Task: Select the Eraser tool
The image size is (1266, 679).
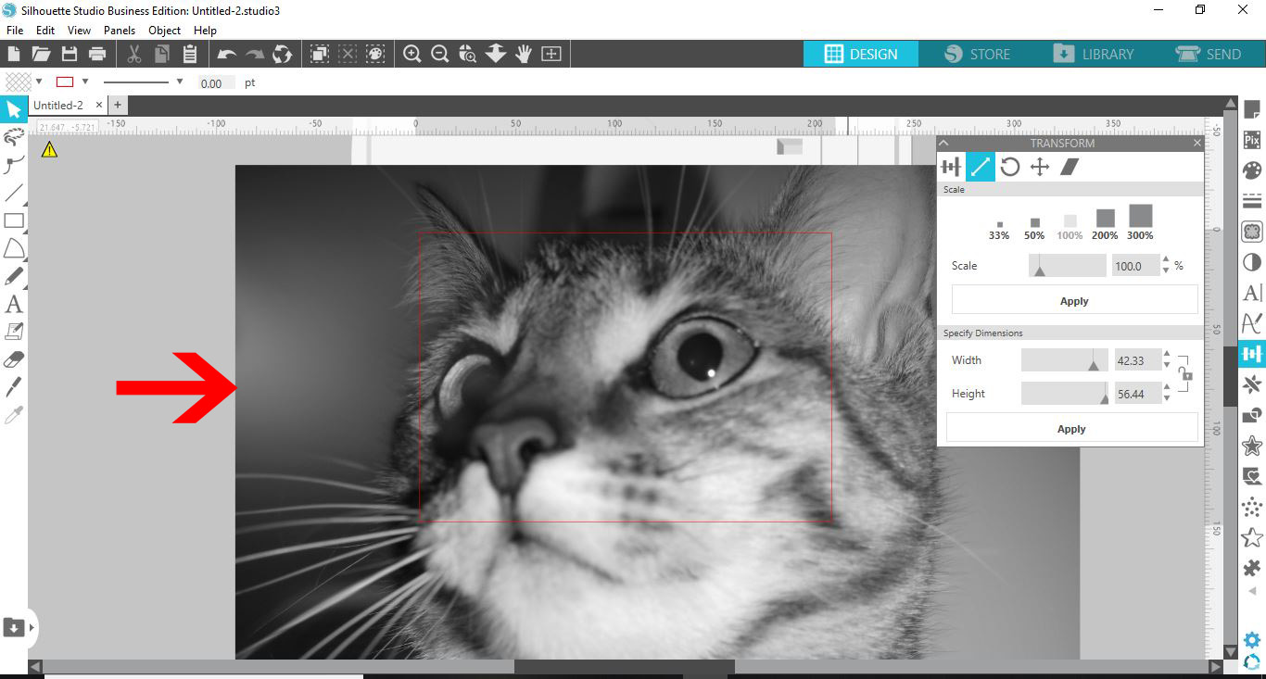Action: pos(14,359)
